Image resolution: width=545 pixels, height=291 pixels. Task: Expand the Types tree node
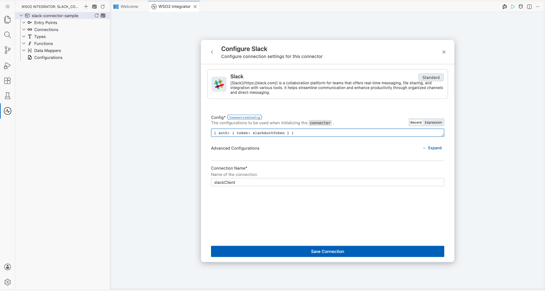coord(24,36)
